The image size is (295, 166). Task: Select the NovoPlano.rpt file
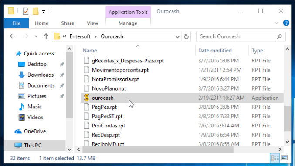109,88
